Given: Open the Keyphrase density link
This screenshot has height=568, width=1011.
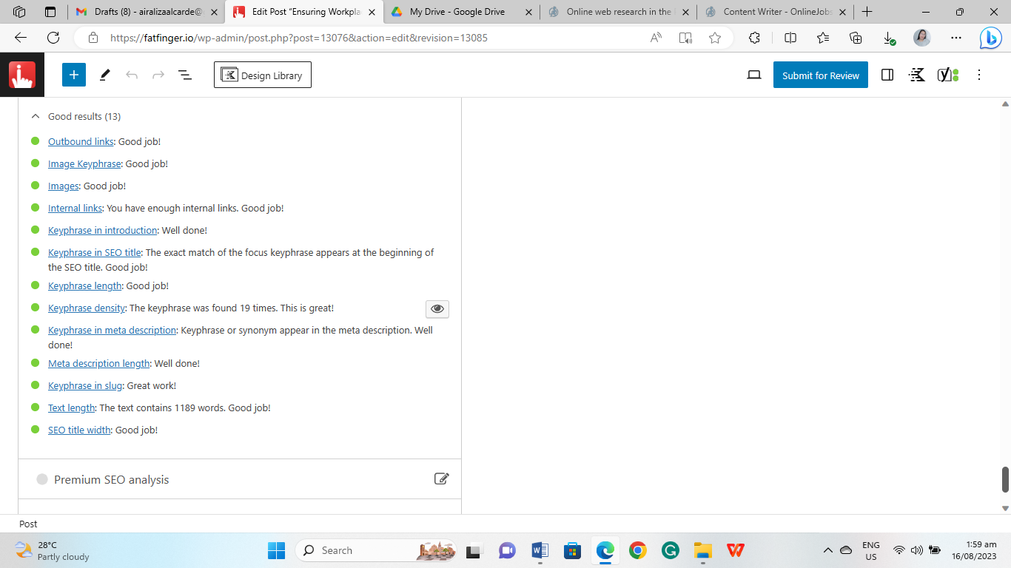Looking at the screenshot, I should pos(87,308).
